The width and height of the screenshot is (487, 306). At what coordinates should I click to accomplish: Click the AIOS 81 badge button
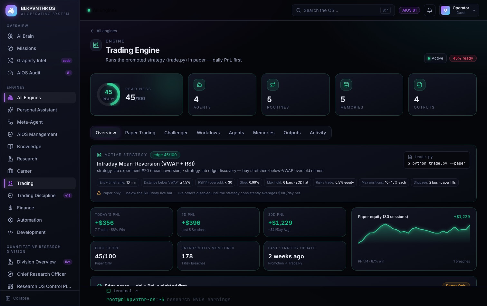[x=409, y=10]
